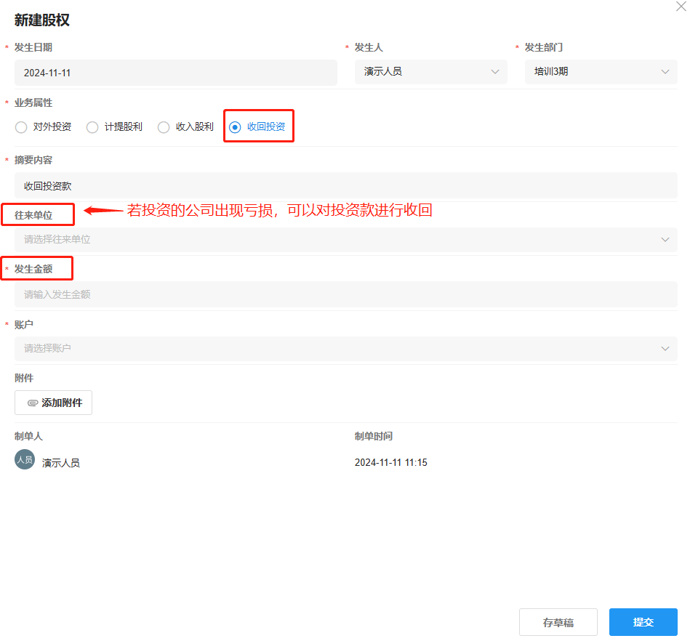
Task: Expand the 发生部门 dropdown showing 培训3期
Action: 601,72
